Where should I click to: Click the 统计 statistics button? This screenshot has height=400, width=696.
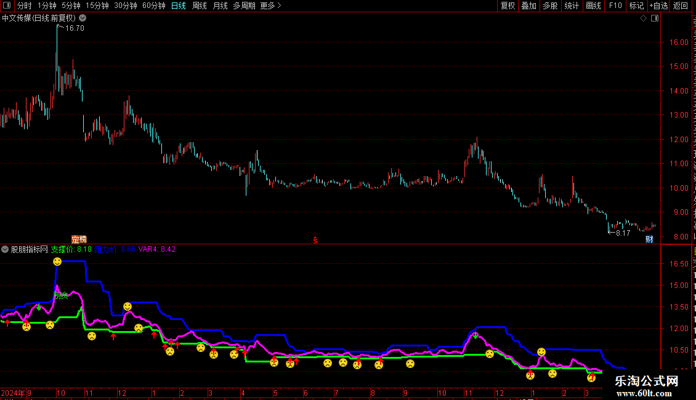point(572,6)
